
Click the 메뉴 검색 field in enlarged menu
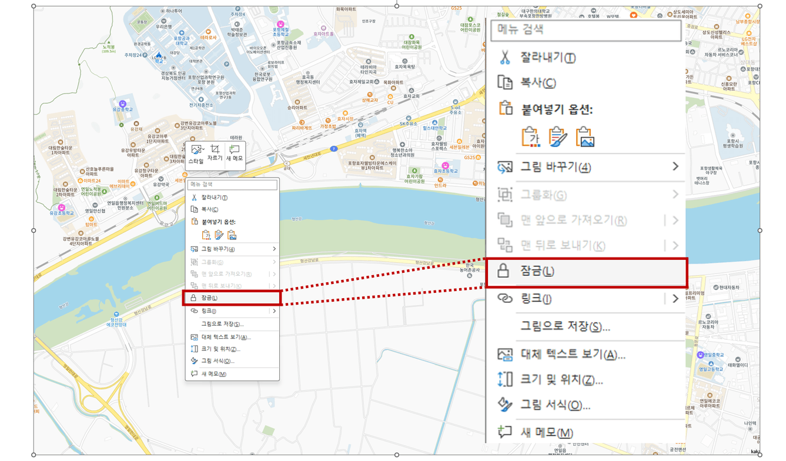[x=586, y=29]
